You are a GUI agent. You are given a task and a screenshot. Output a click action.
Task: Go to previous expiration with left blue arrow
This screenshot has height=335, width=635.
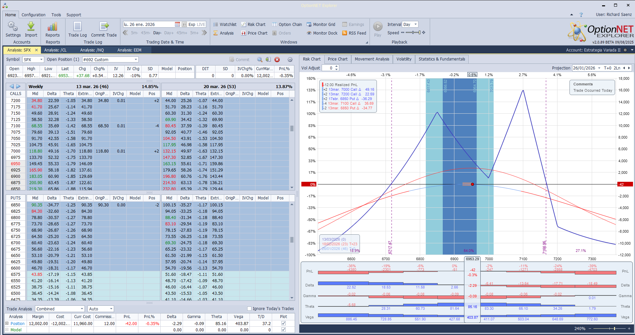click(12, 86)
